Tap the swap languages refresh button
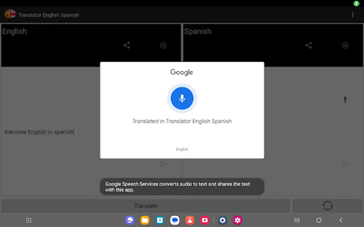364x227 pixels. click(x=328, y=206)
